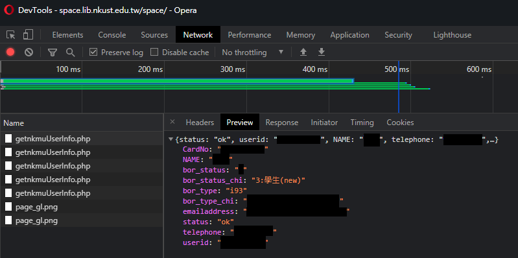Select the last page_gl.png request

coord(82,220)
